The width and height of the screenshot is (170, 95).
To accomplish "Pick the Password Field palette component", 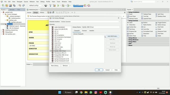I will (x=161, y=31).
